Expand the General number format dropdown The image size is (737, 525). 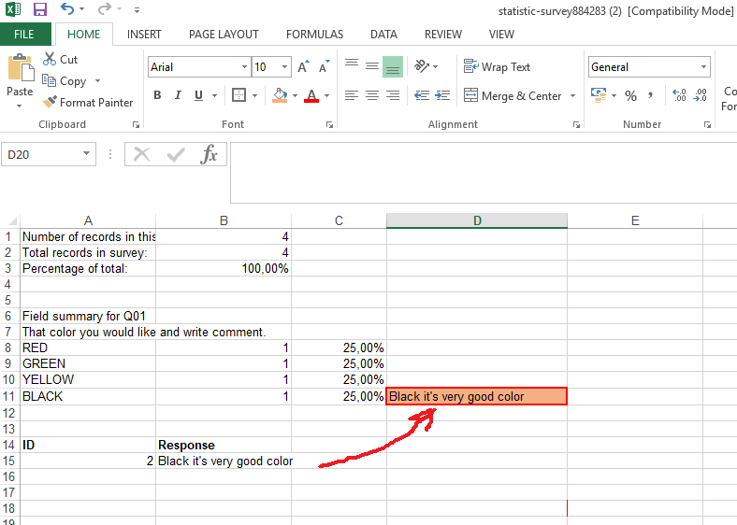click(703, 67)
